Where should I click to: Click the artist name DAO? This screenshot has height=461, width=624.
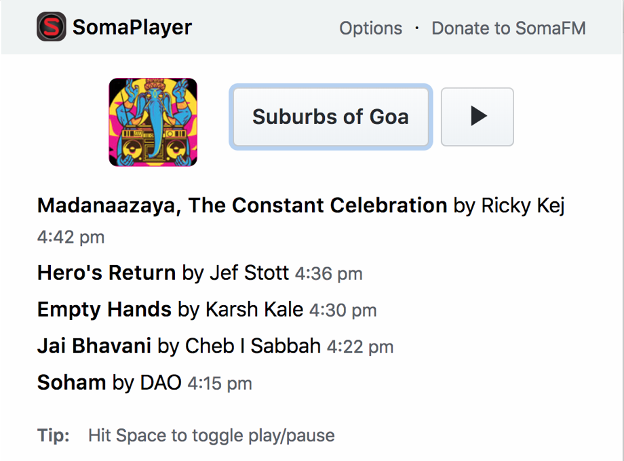(161, 382)
